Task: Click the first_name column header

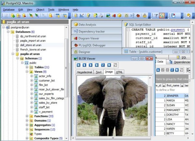Action: (x=174, y=85)
